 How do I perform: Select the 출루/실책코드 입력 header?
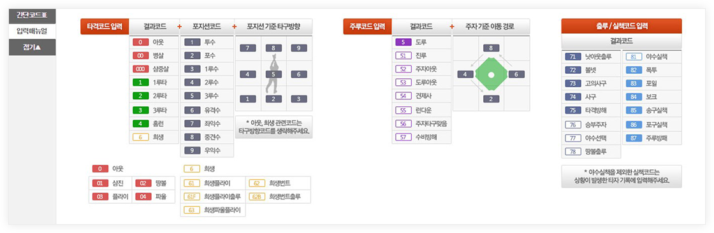tap(621, 26)
